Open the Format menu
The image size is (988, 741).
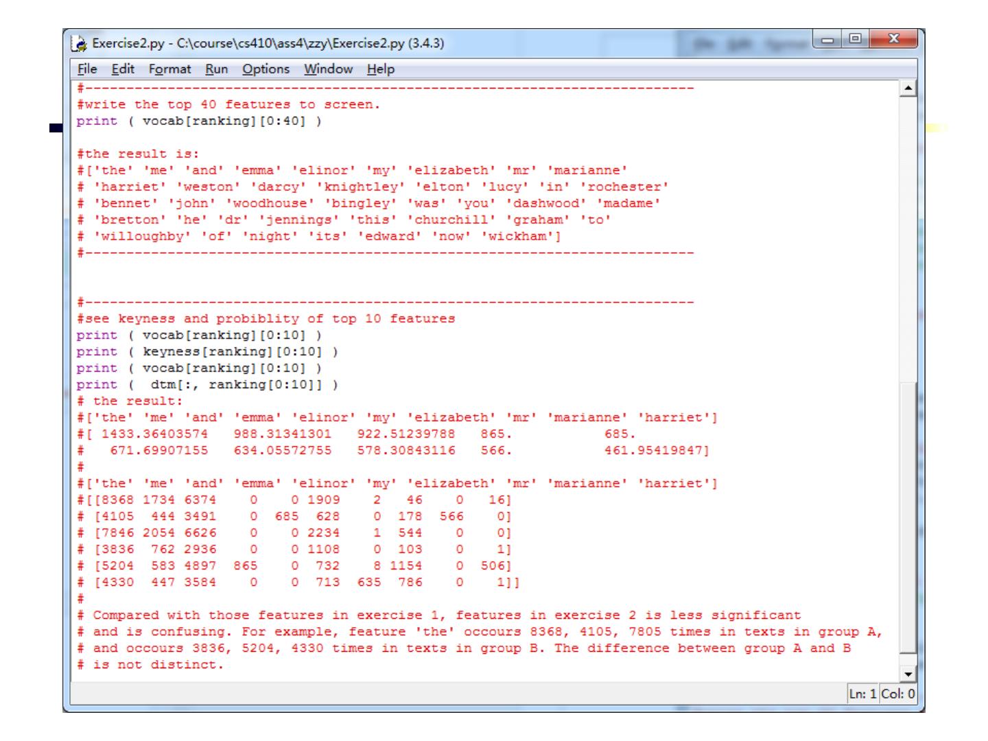169,69
